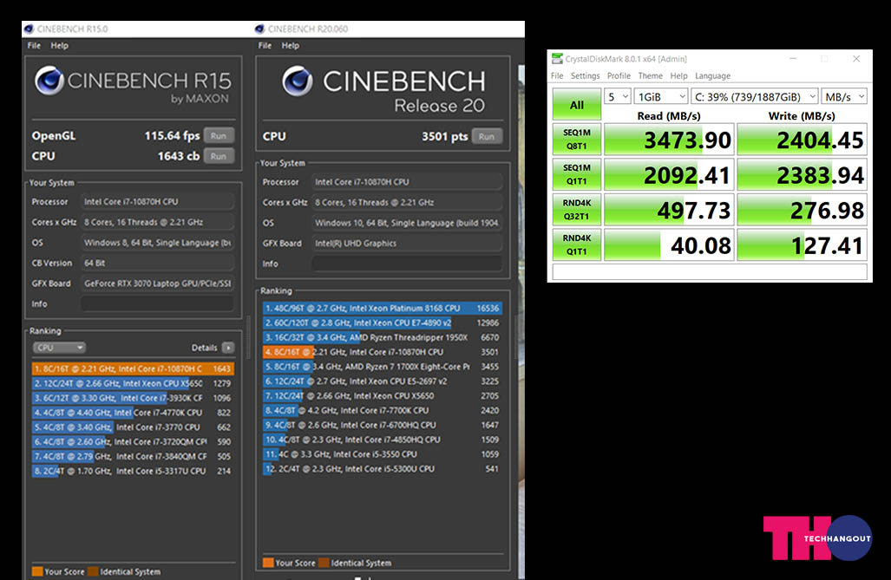Click the SEQ1M Q1T1 write value 2383.94
The height and width of the screenshot is (580, 891).
pos(803,174)
